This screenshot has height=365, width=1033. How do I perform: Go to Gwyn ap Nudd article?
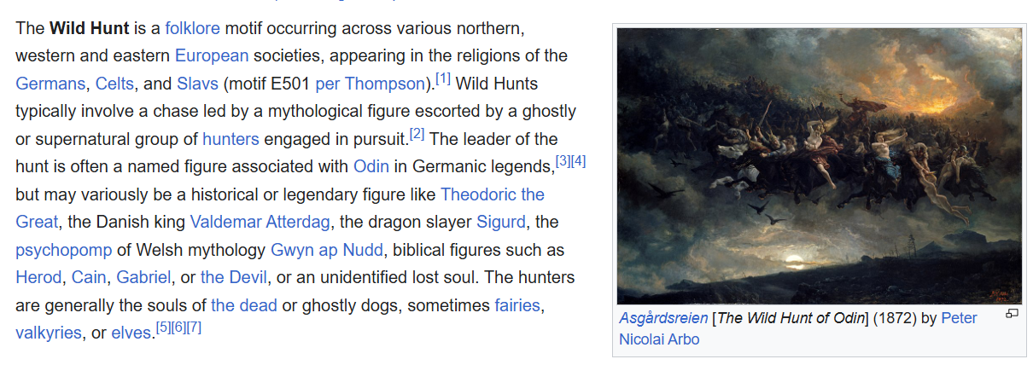pyautogui.click(x=325, y=250)
